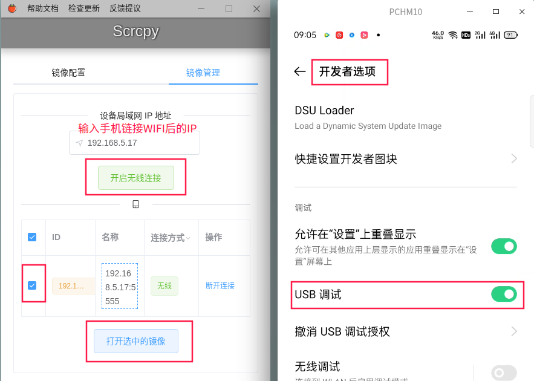Screen dimensions: 534x381
Task: Click the 断开连接 link in the device row
Action: click(220, 285)
